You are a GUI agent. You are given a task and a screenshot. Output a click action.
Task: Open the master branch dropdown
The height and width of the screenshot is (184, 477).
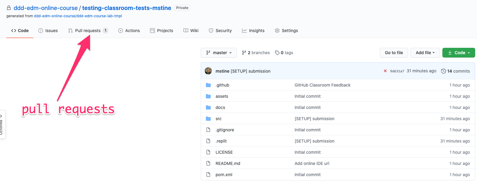point(219,53)
